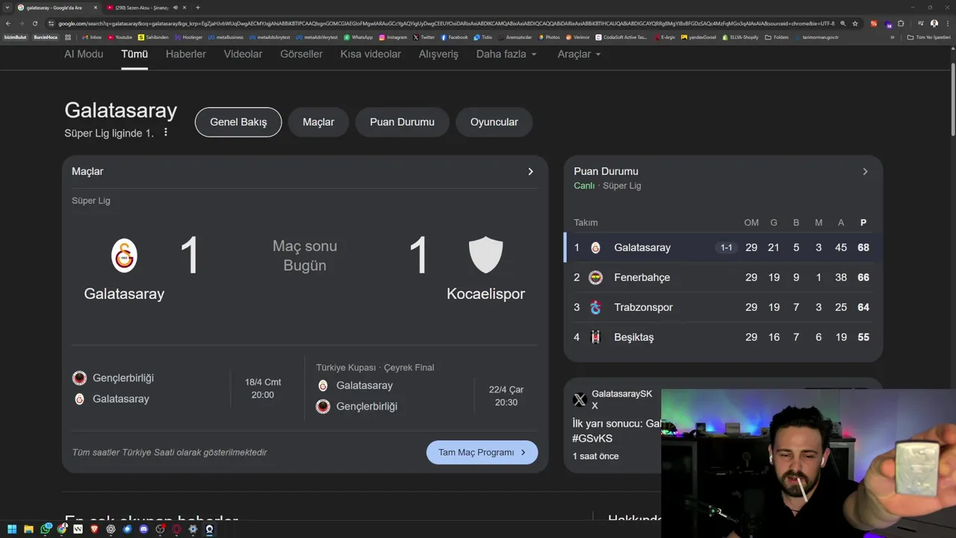The height and width of the screenshot is (538, 956).
Task: Open the WhatsApp bookmark
Action: point(358,37)
